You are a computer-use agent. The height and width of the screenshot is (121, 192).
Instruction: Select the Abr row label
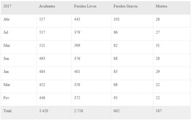(7, 19)
